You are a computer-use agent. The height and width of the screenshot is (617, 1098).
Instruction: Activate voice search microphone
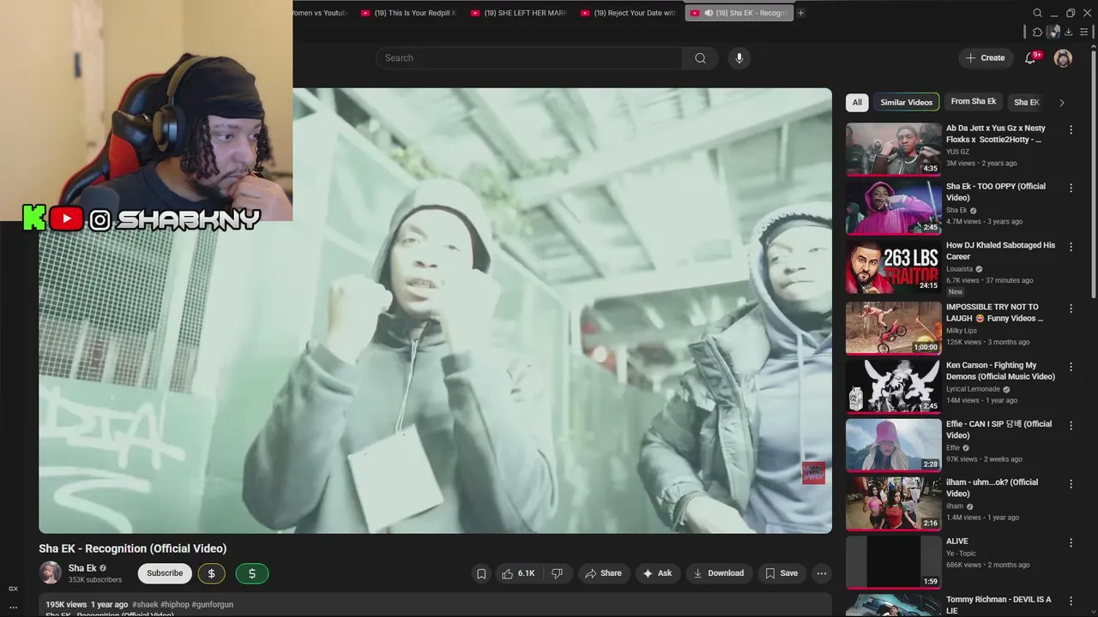point(739,58)
